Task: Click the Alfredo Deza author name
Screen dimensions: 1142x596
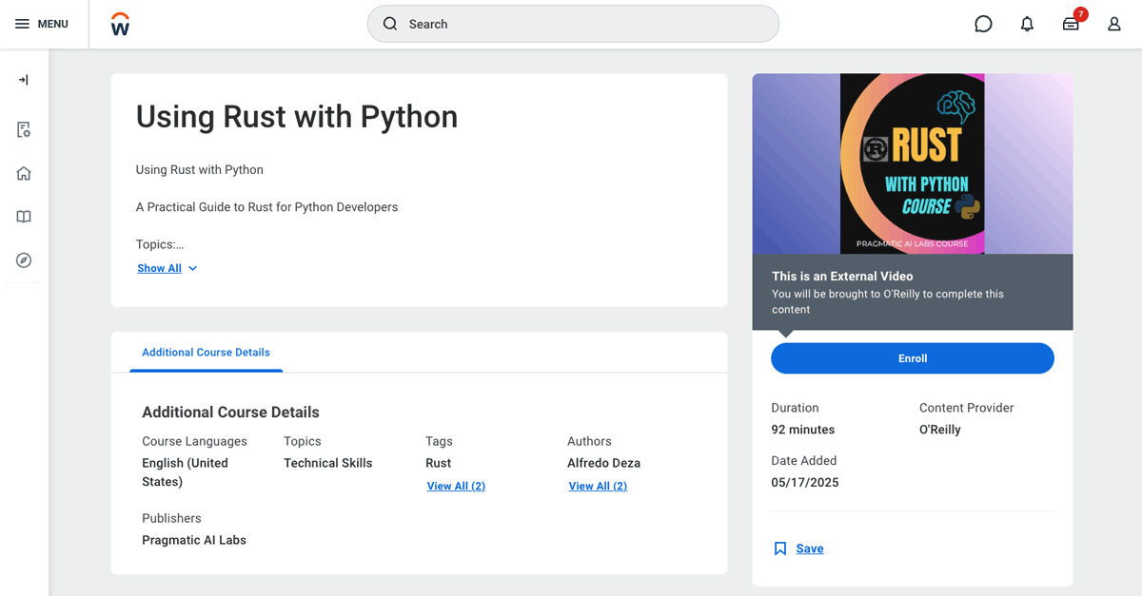Action: coord(603,463)
